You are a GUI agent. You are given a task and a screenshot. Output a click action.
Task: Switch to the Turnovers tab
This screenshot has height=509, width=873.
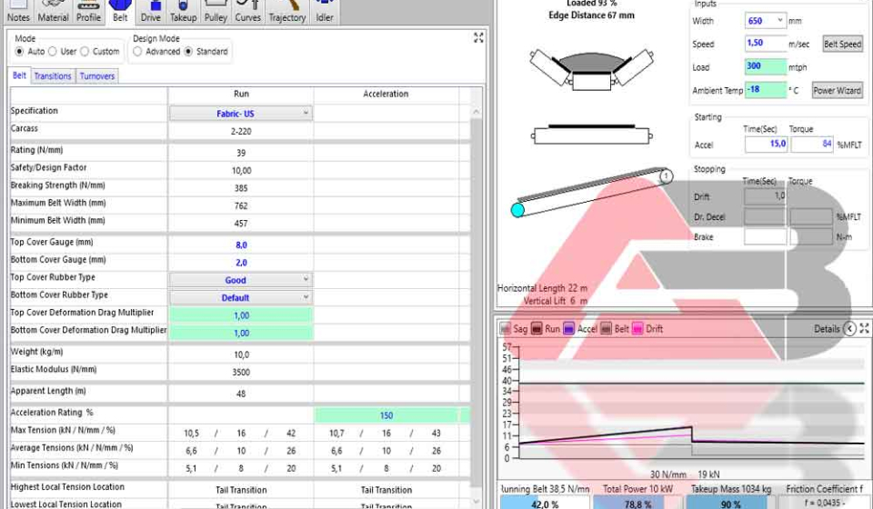97,76
